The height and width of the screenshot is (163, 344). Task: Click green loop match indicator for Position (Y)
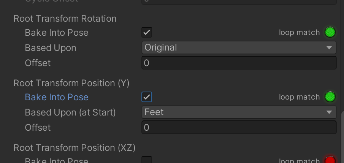click(330, 97)
